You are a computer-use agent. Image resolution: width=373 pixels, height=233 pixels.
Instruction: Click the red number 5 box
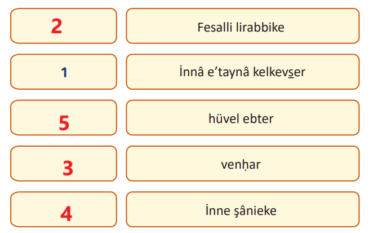coord(64,118)
